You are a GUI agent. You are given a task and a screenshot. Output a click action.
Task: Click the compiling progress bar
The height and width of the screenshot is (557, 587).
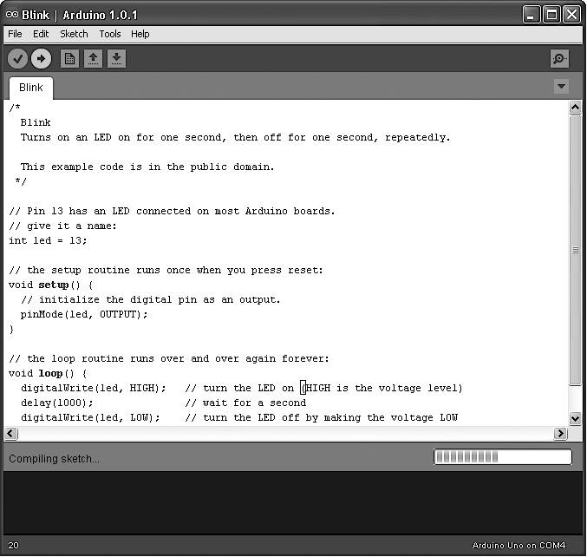[x=503, y=457]
